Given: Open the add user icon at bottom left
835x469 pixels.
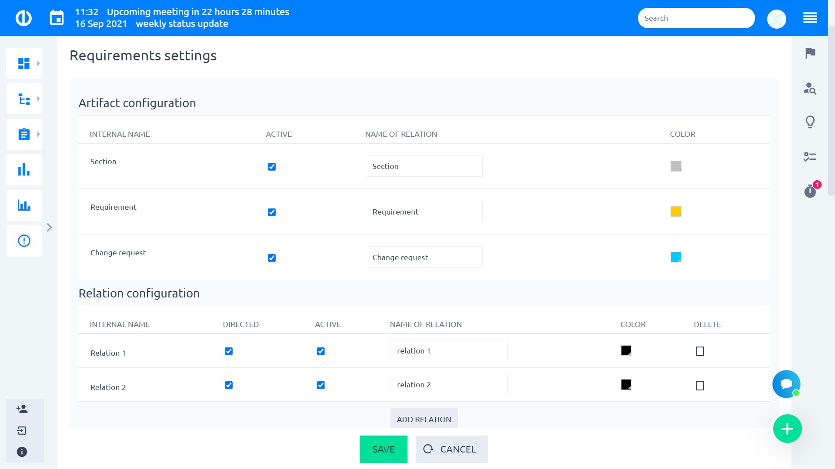Looking at the screenshot, I should tap(22, 409).
